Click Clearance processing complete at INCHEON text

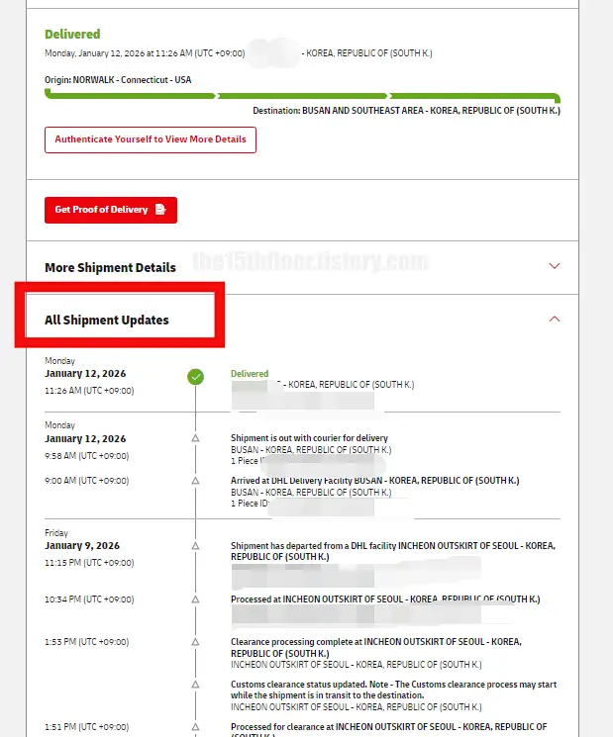pyautogui.click(x=376, y=647)
